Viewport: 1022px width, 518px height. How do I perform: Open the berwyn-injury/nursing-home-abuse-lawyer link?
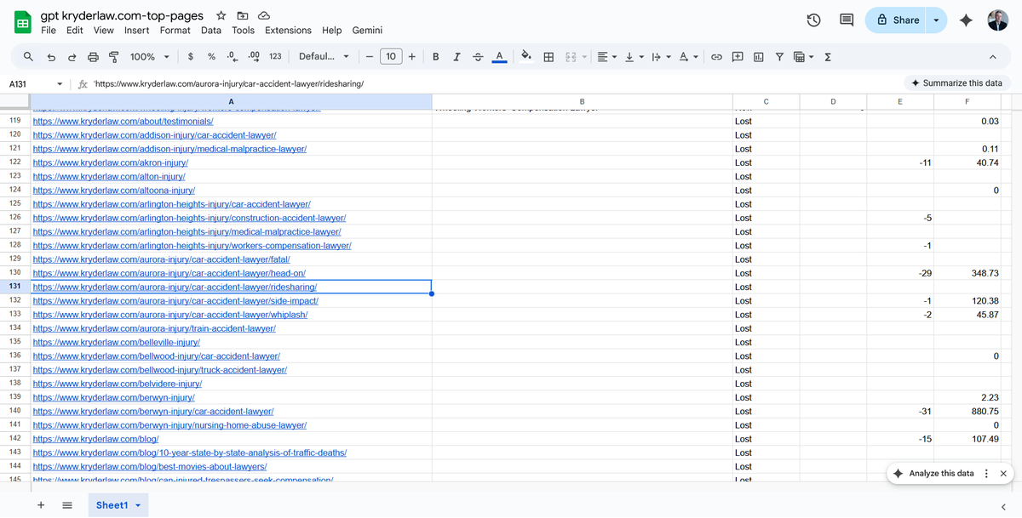point(169,425)
